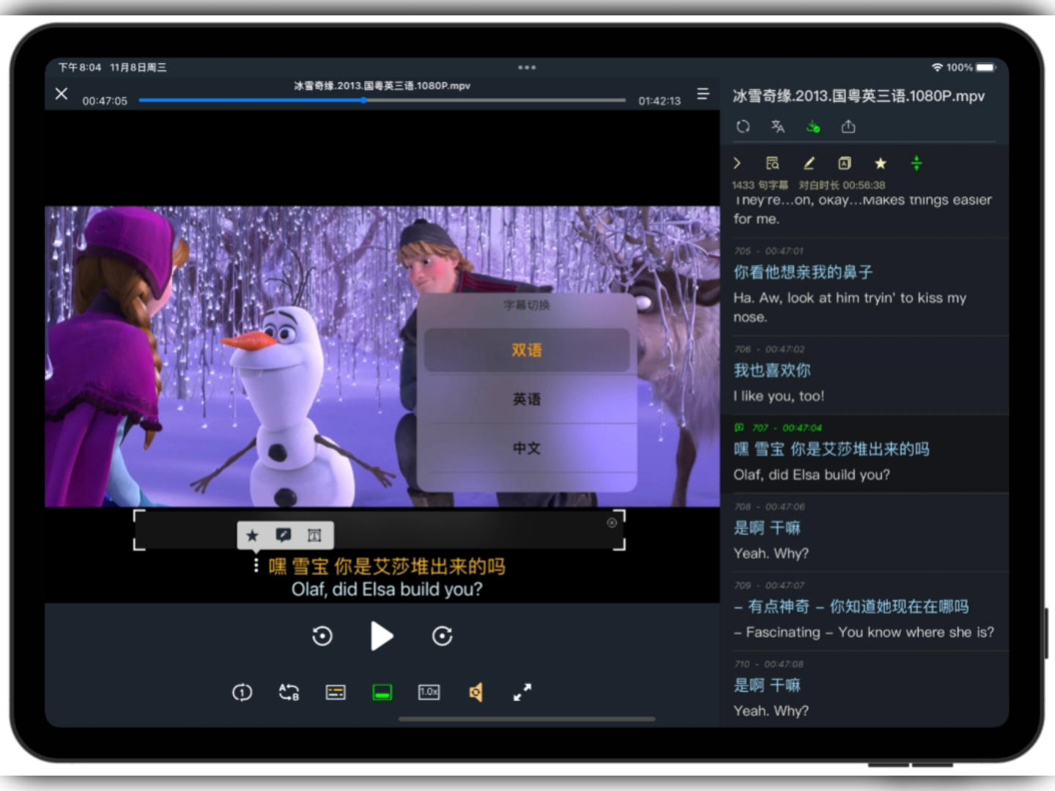Open the list menu beside 01:42:13
The height and width of the screenshot is (791, 1055).
tap(703, 94)
